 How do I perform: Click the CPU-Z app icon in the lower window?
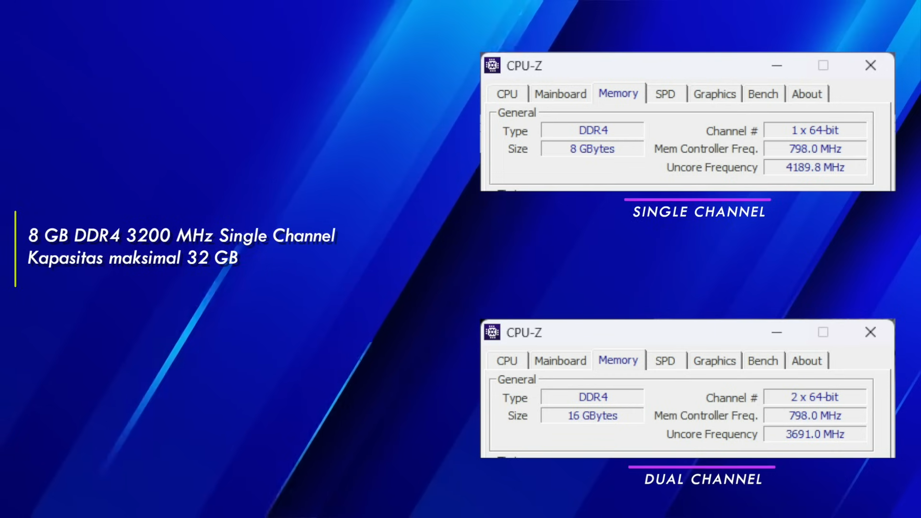pos(492,332)
